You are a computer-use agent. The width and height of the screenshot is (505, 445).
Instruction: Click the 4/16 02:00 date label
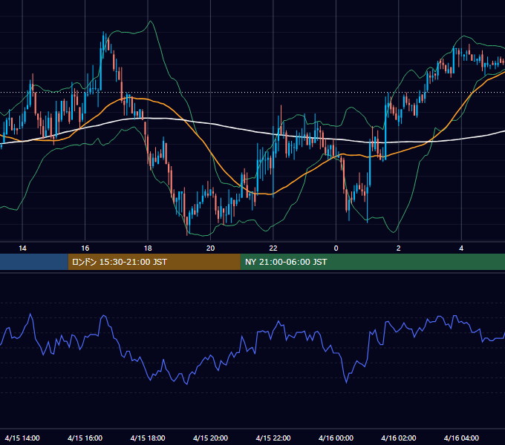pyautogui.click(x=398, y=438)
